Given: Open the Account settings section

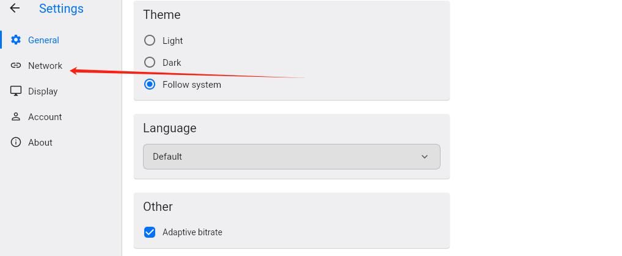Looking at the screenshot, I should click(x=45, y=117).
